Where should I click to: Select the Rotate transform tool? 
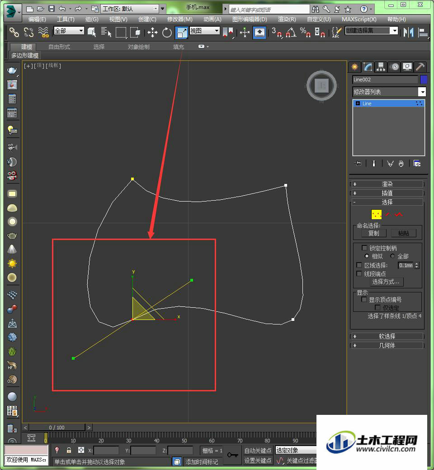click(167, 32)
